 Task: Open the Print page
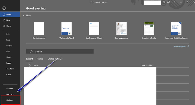point(8,51)
